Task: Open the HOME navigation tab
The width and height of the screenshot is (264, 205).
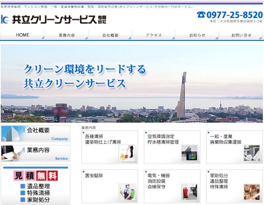Action: [23, 35]
